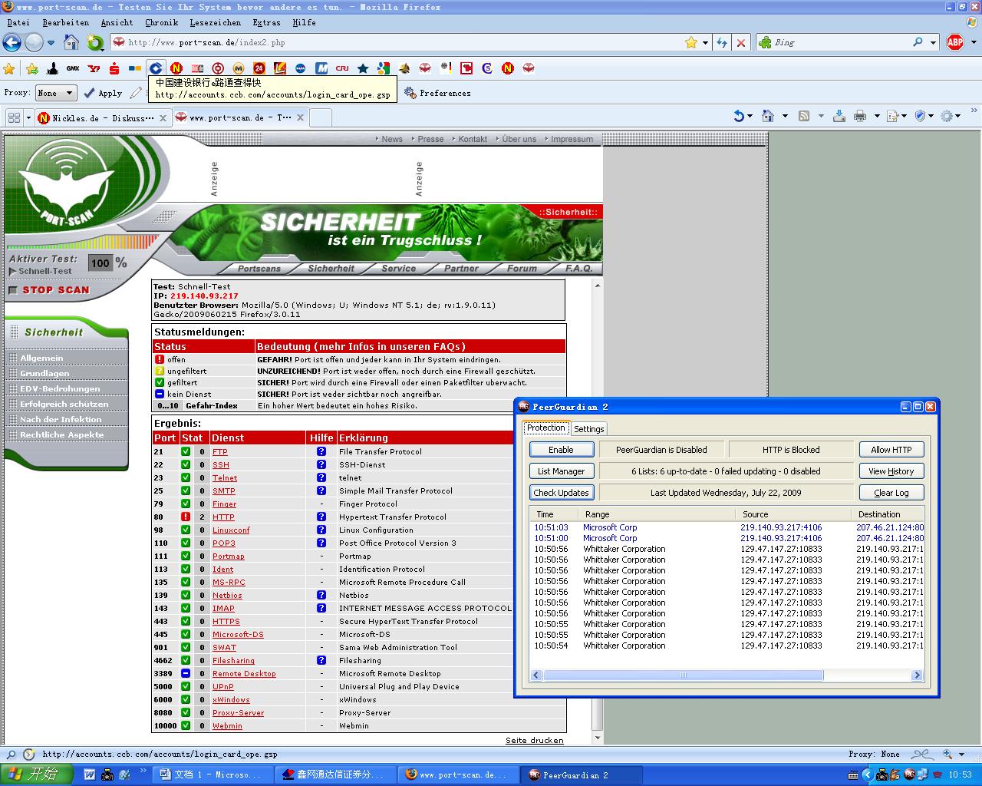Click the tab groups grid icon
The height and width of the screenshot is (786, 982).
pos(14,117)
